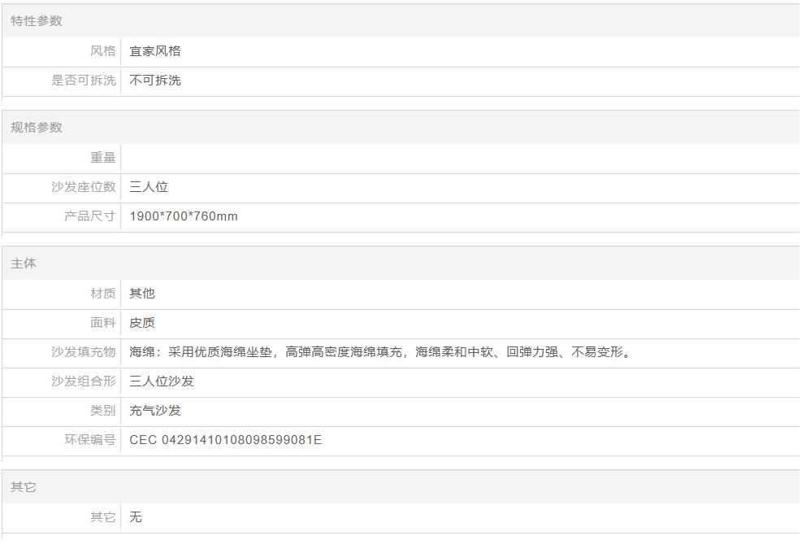Click the 沙发填充物 row label

[84, 352]
